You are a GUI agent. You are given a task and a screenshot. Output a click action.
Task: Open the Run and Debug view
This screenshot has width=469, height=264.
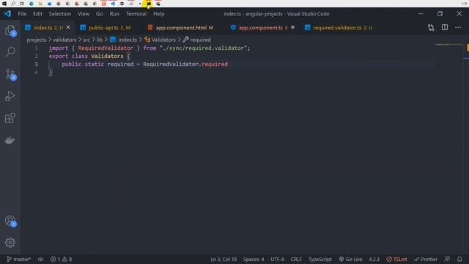coord(10,96)
